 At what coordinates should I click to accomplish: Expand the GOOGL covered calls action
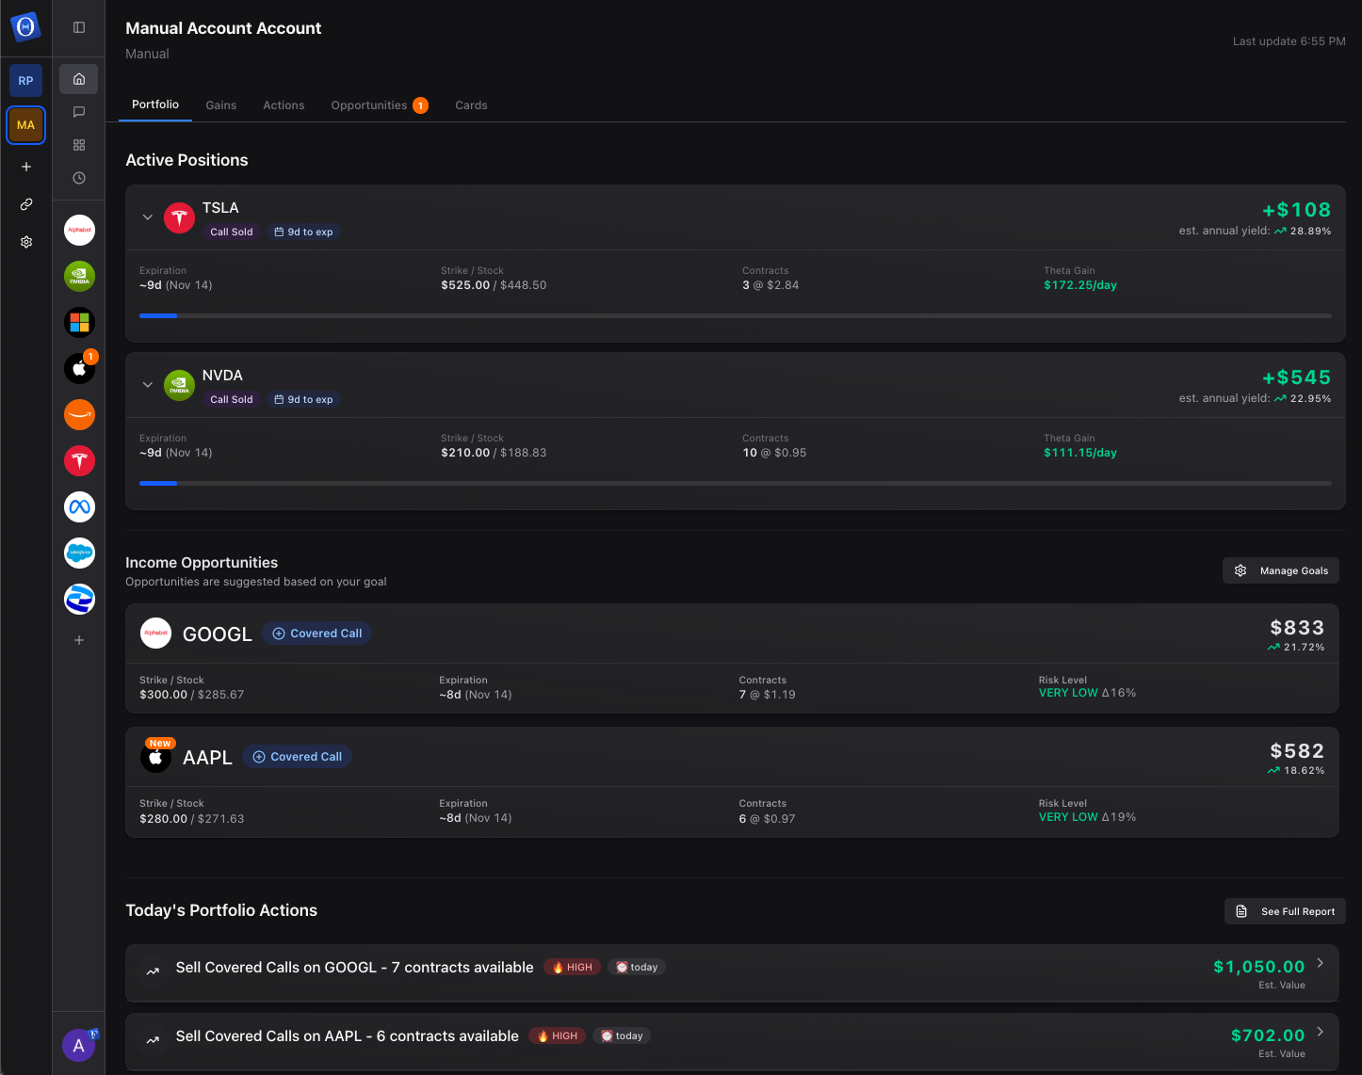1320,963
